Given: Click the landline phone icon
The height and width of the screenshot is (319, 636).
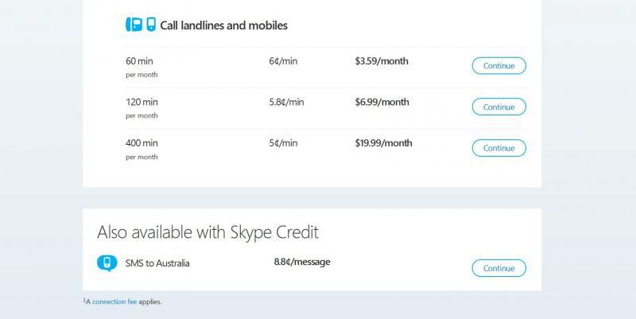Looking at the screenshot, I should pyautogui.click(x=134, y=25).
